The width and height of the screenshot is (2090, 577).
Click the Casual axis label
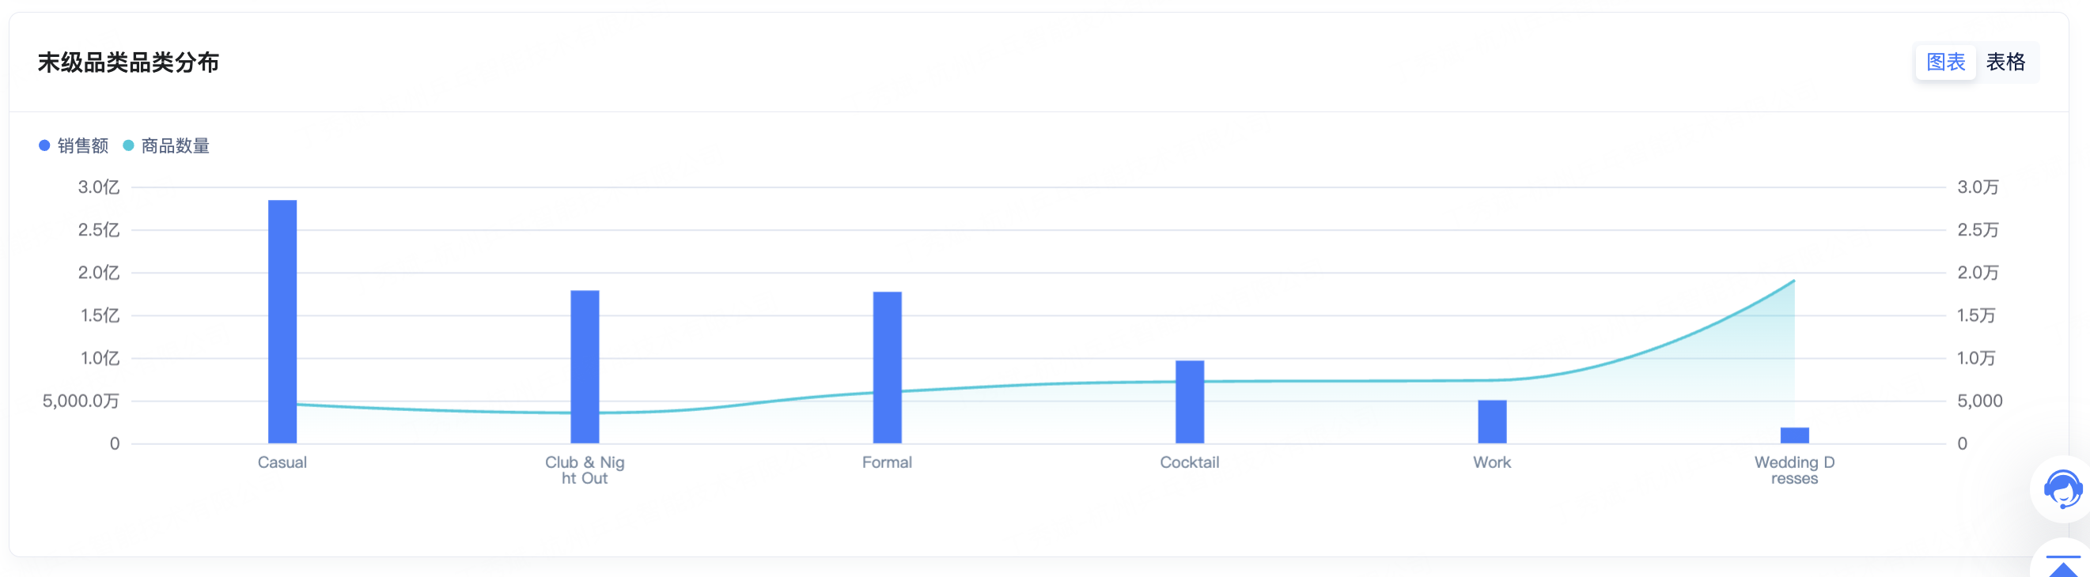282,462
